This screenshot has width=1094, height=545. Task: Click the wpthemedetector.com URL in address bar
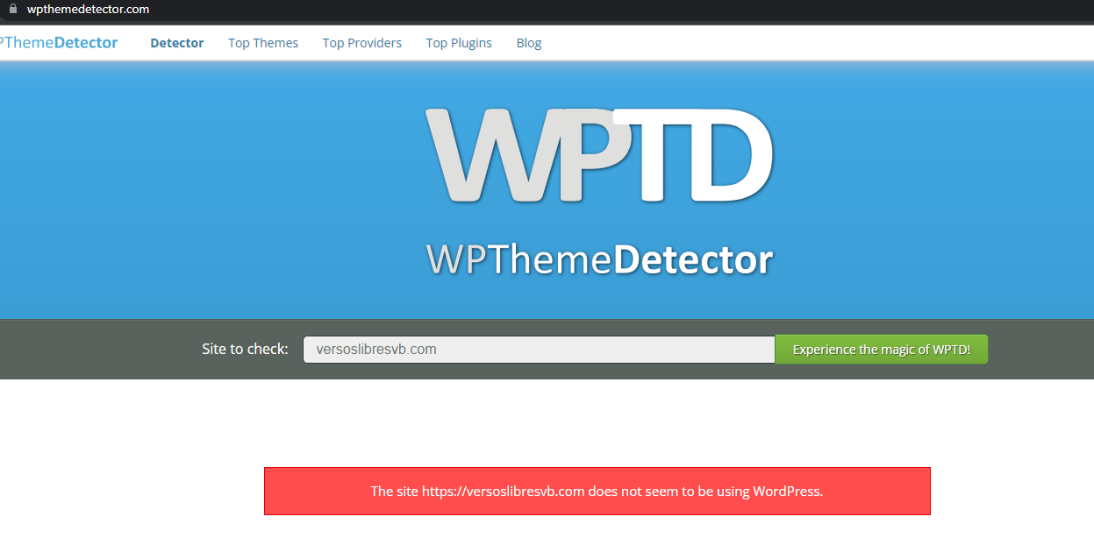pos(88,10)
